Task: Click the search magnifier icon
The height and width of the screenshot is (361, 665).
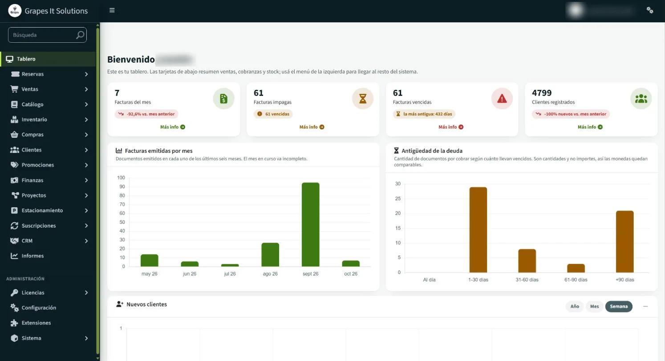Action: click(x=80, y=35)
